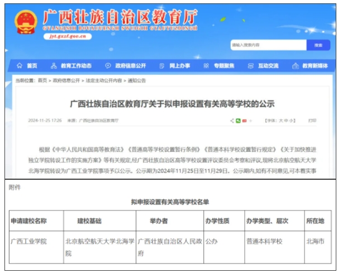Click the jyt.gxzf.gov.cn URL badge
The image size is (338, 273).
pyautogui.click(x=68, y=36)
